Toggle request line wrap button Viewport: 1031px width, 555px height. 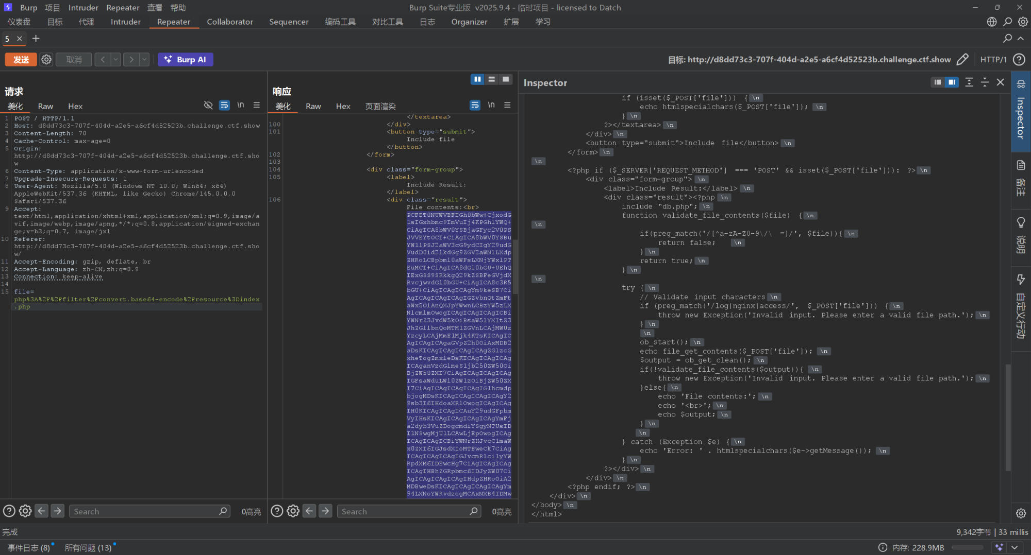(x=224, y=105)
